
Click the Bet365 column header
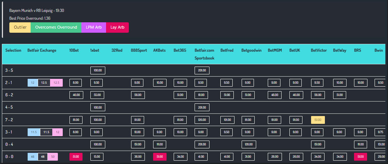(x=180, y=51)
